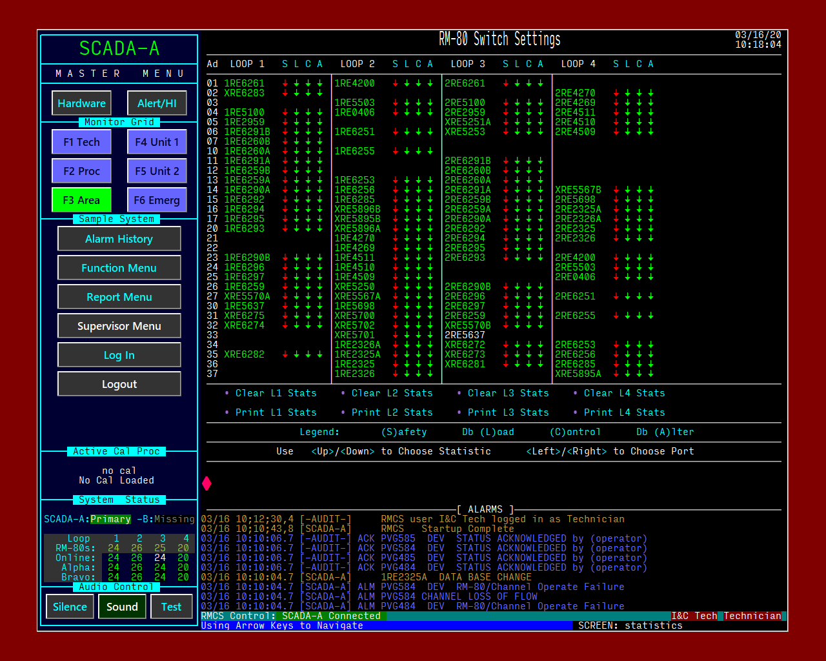
Task: Click the pink diamond cursor marker
Action: click(206, 483)
